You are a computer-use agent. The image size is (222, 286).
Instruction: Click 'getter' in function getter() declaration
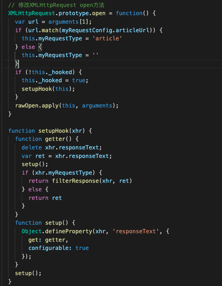(55, 139)
